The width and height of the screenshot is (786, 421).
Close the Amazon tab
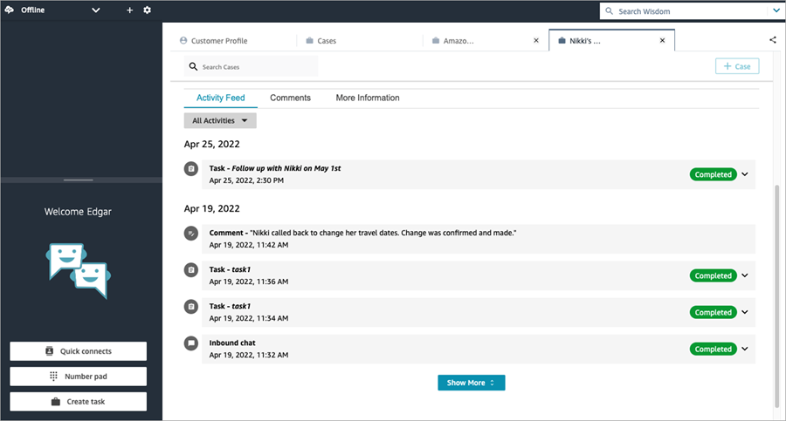point(536,41)
